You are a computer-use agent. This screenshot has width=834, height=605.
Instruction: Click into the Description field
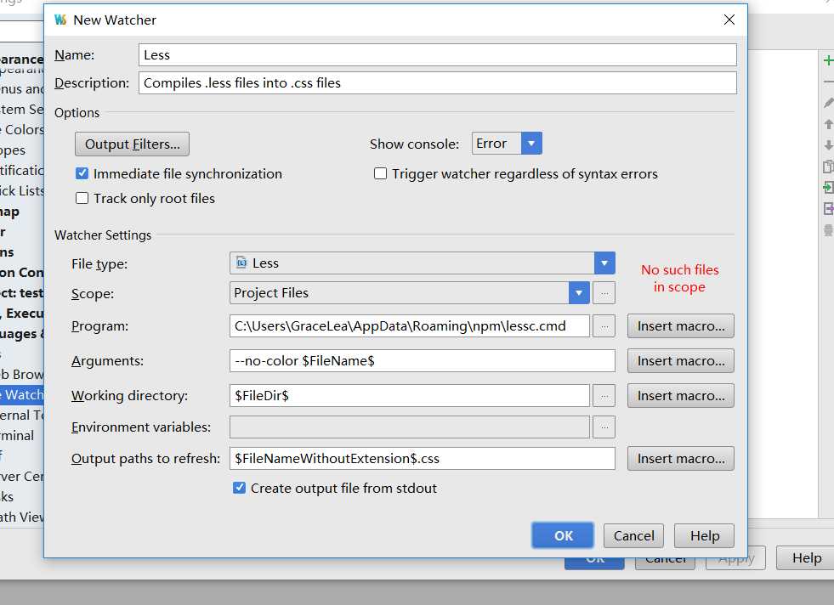tap(437, 83)
